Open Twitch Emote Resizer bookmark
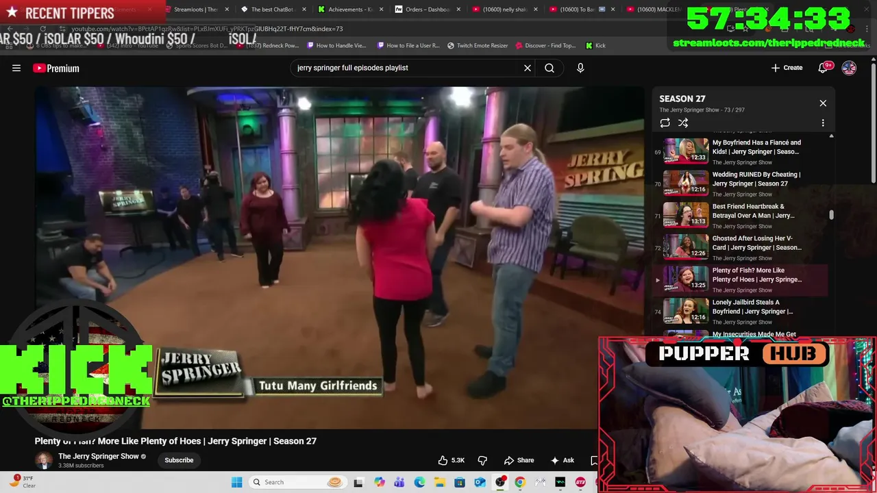The height and width of the screenshot is (493, 877). [x=478, y=45]
